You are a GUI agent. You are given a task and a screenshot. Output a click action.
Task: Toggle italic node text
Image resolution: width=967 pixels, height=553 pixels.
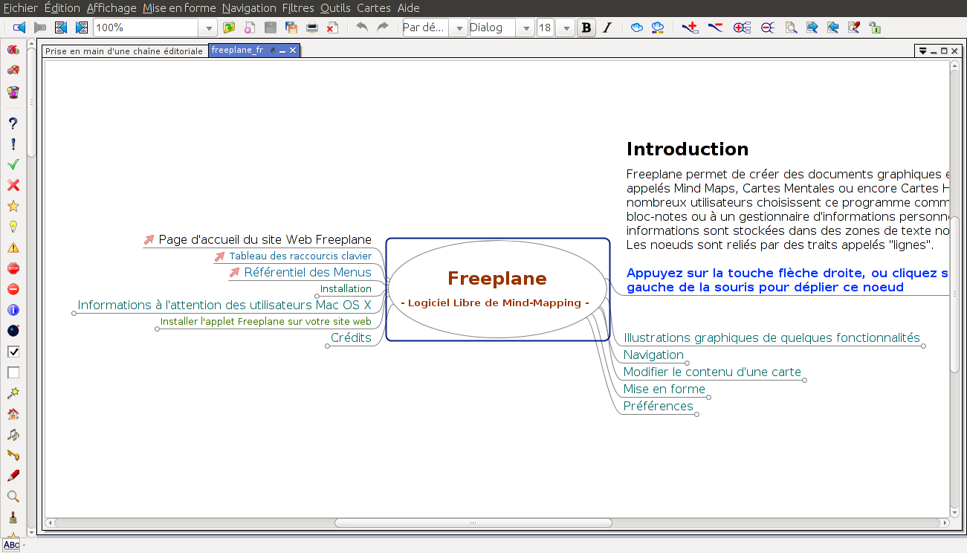[607, 27]
